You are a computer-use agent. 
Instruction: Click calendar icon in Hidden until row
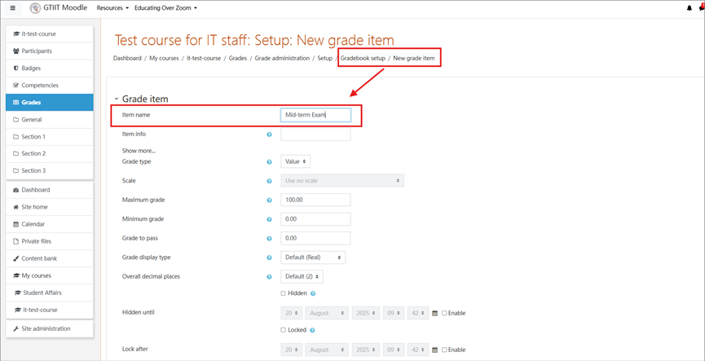[434, 314]
